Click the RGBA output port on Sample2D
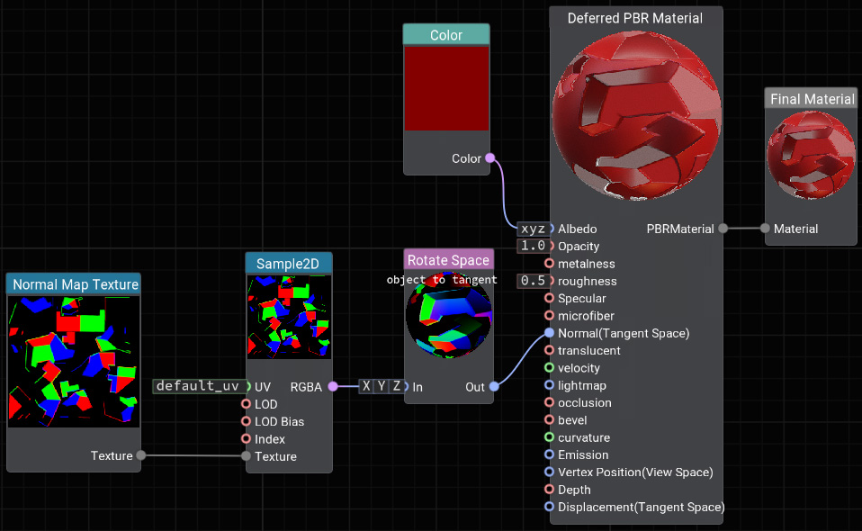The image size is (862, 531). pos(333,386)
